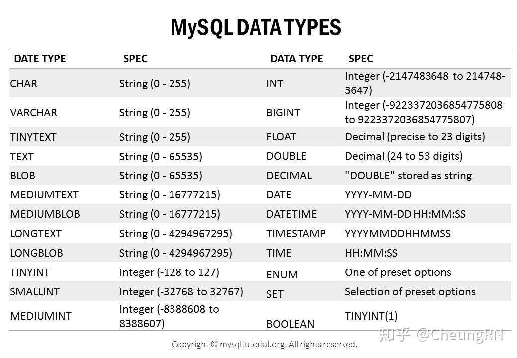Select the CHAR row label
This screenshot has width=517, height=358.
(24, 84)
